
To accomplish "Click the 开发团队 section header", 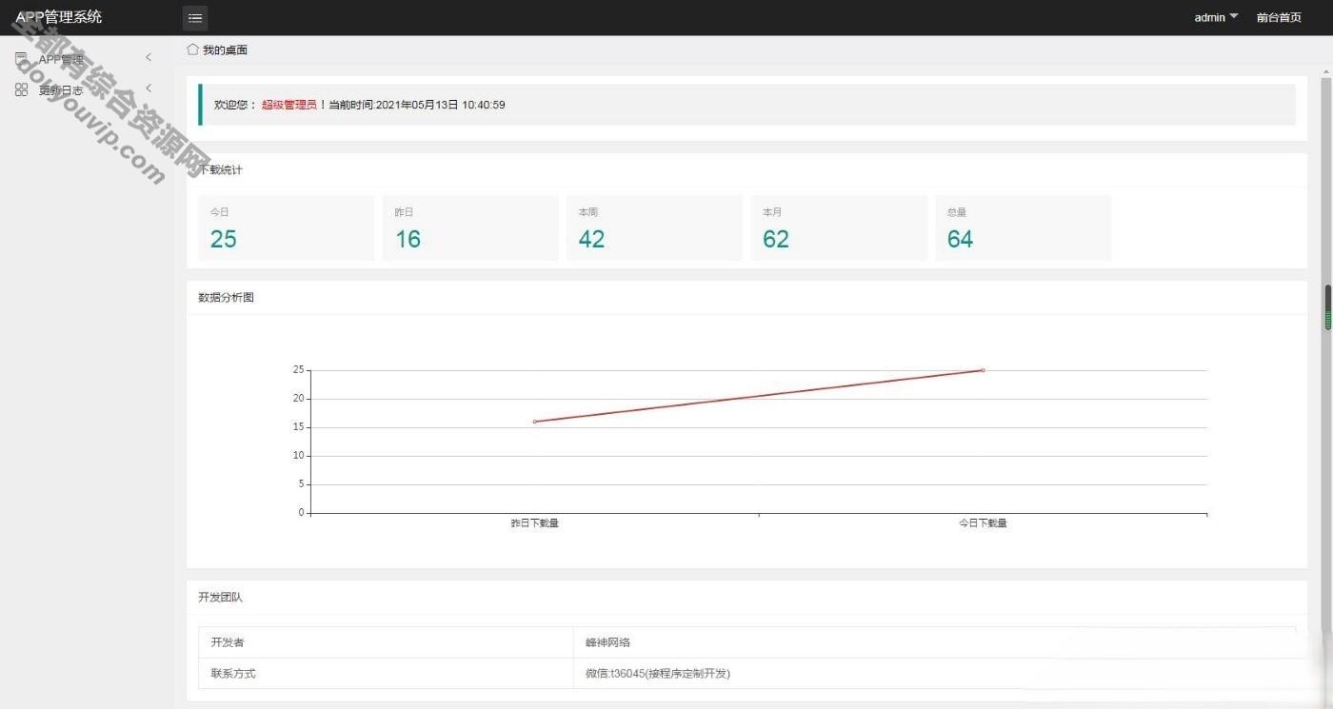I will tap(221, 598).
